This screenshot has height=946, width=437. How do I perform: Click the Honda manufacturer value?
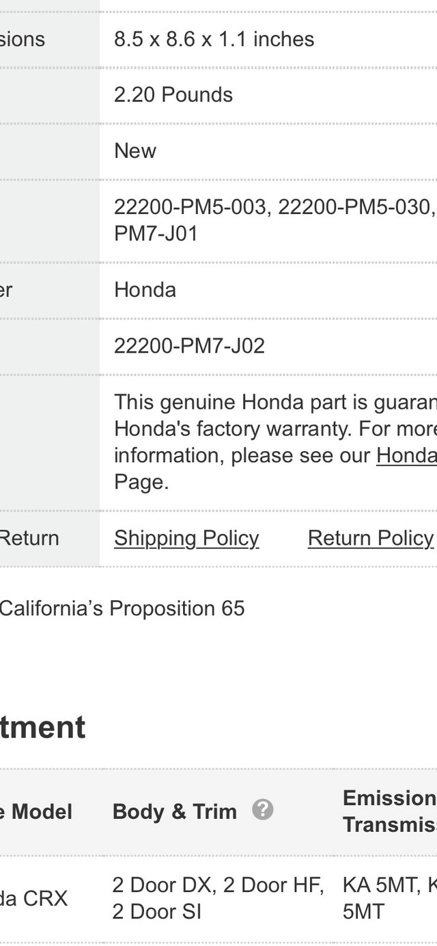[145, 290]
